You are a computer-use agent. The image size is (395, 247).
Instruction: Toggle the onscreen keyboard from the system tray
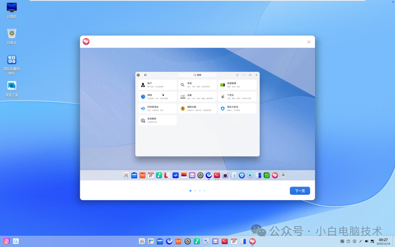point(342,241)
